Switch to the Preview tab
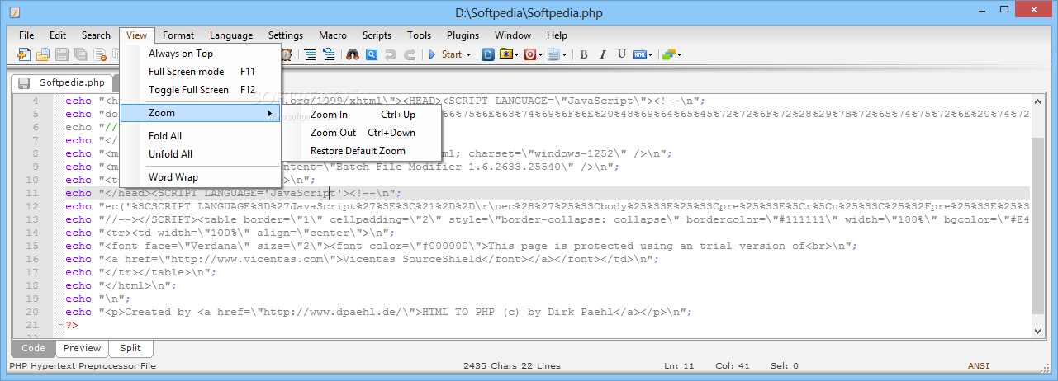Image resolution: width=1058 pixels, height=381 pixels. click(x=82, y=348)
